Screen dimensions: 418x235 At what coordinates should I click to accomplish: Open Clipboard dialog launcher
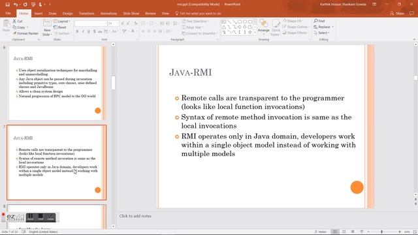[x=39, y=39]
